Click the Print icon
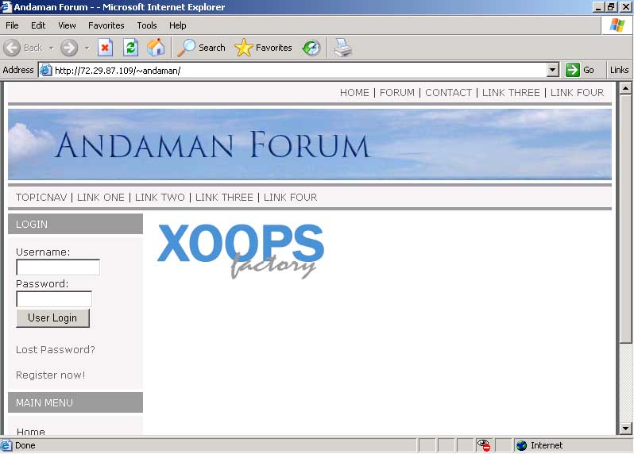 (343, 48)
